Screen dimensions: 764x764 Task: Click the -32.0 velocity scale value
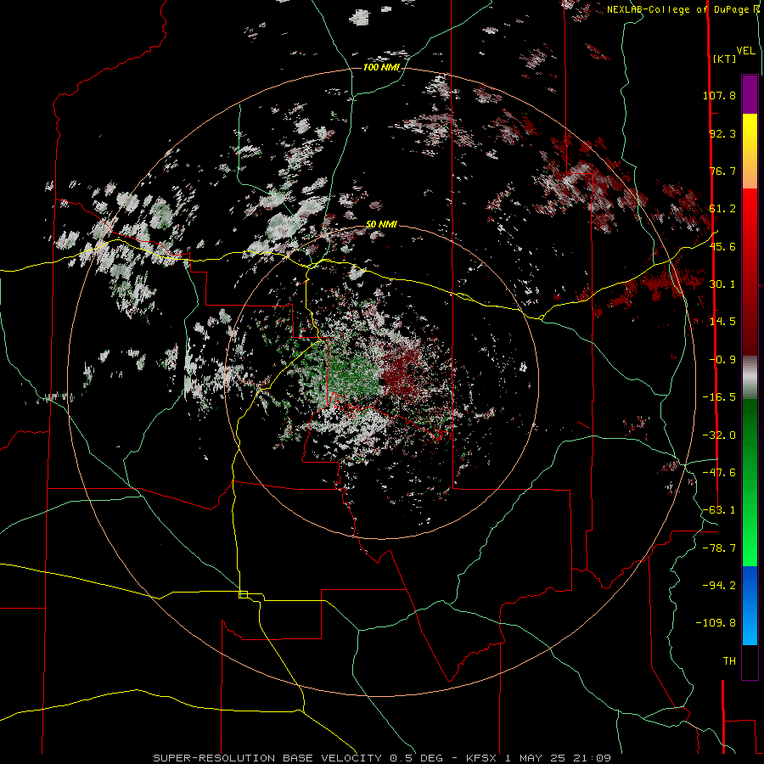719,435
